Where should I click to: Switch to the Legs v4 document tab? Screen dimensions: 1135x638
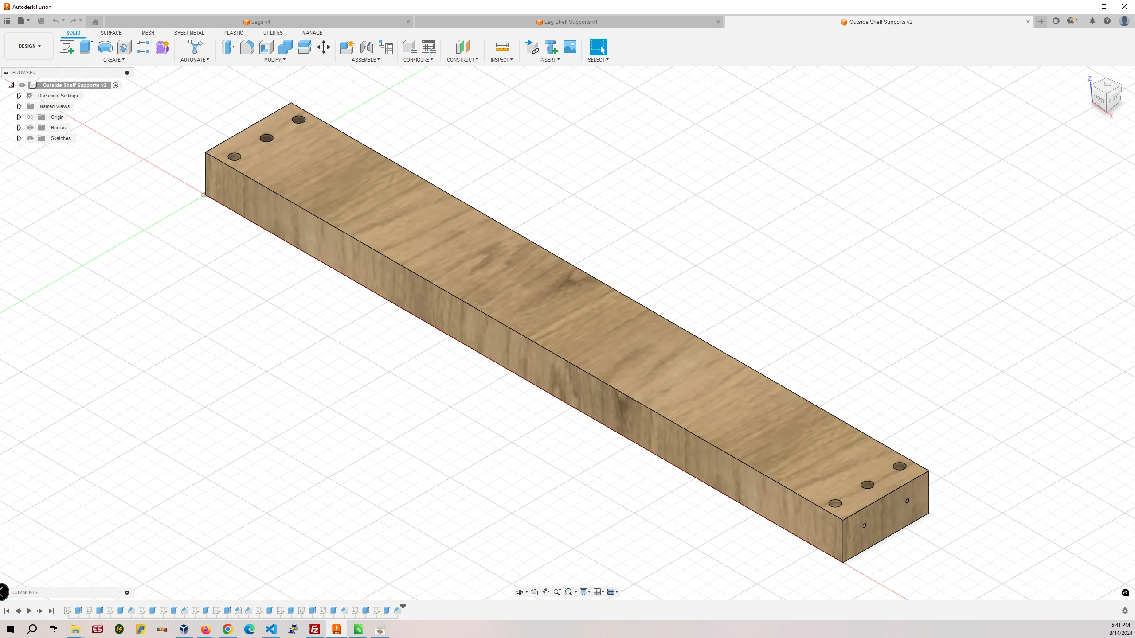259,22
